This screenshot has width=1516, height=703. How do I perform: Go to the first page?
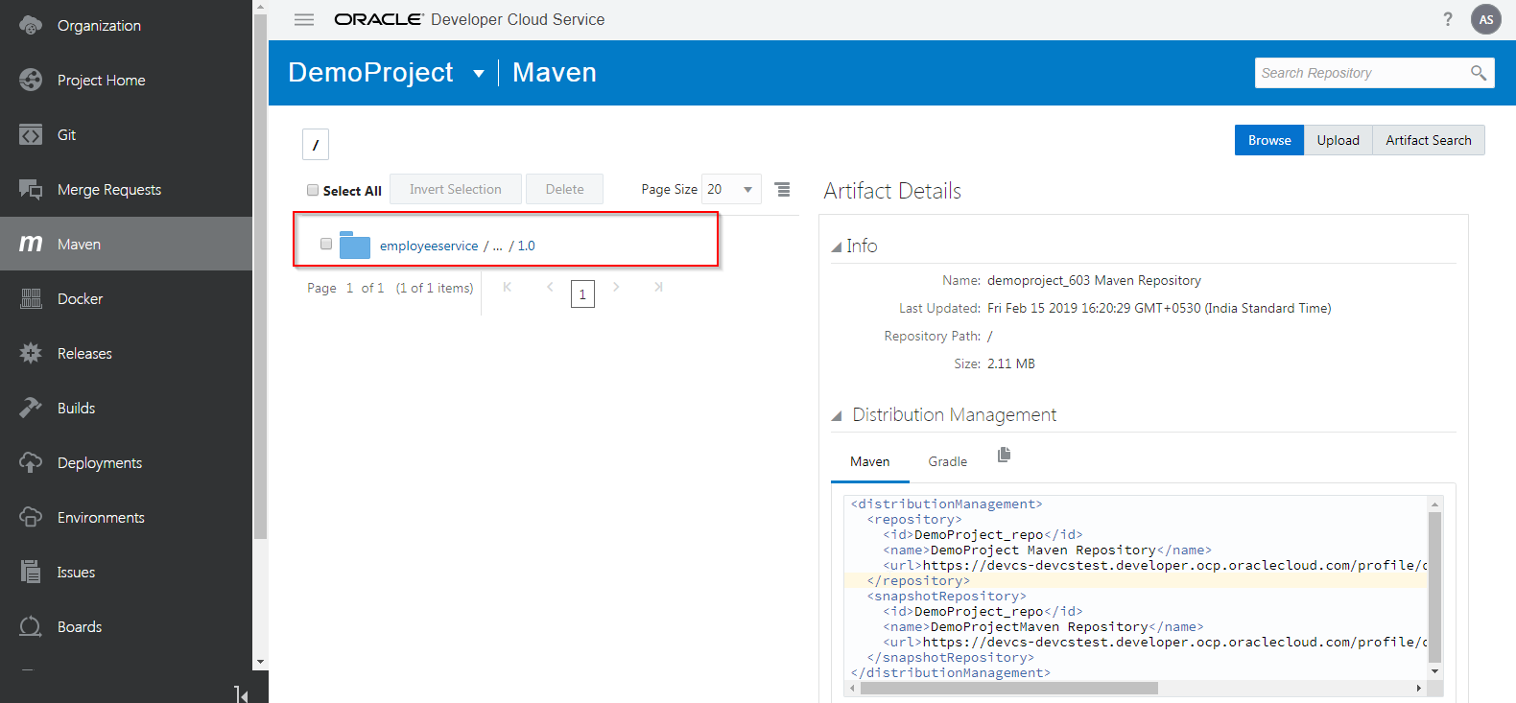508,287
